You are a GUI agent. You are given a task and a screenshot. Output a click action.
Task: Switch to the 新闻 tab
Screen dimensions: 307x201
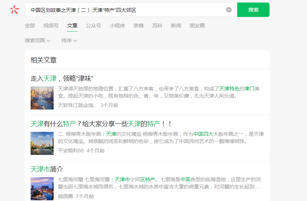[176, 26]
